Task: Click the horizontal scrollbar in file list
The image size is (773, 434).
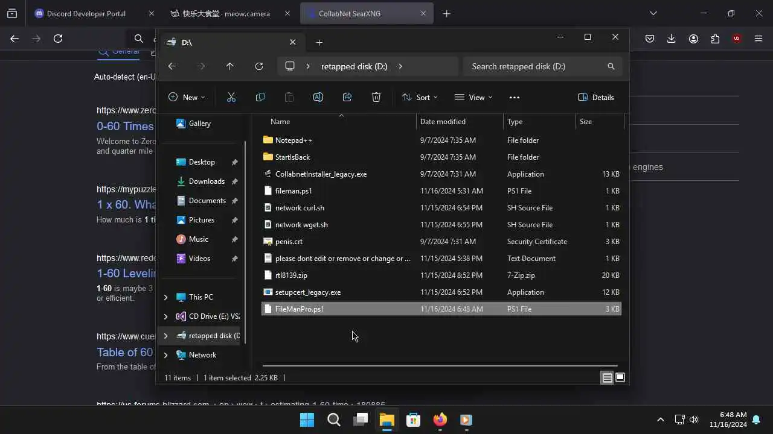Action: click(440, 365)
